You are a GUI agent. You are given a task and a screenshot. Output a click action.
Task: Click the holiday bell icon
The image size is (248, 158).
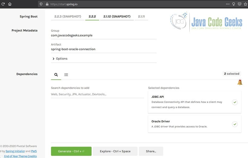pyautogui.click(x=240, y=82)
